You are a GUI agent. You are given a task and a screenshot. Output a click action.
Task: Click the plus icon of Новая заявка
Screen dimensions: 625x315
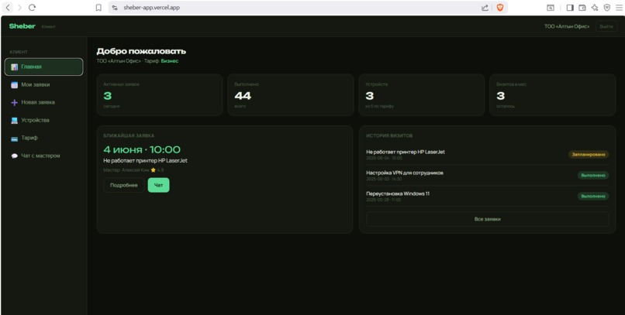coord(15,103)
